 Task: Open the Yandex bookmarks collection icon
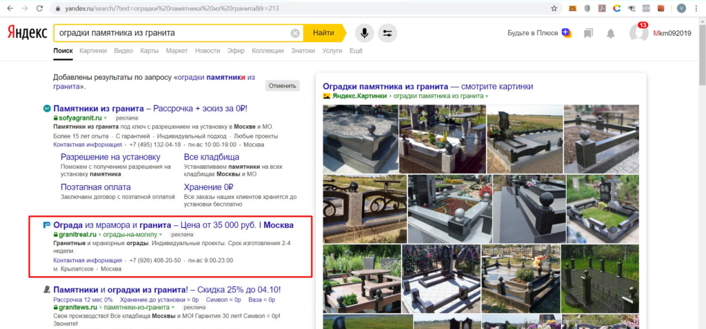tap(588, 33)
